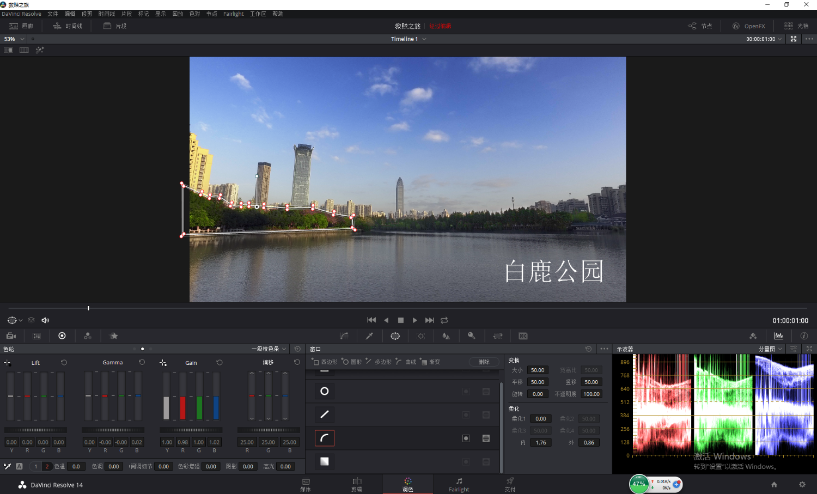Open the RGB Mixer palette icon
Screen dimensions: 817x494
pyautogui.click(x=88, y=336)
